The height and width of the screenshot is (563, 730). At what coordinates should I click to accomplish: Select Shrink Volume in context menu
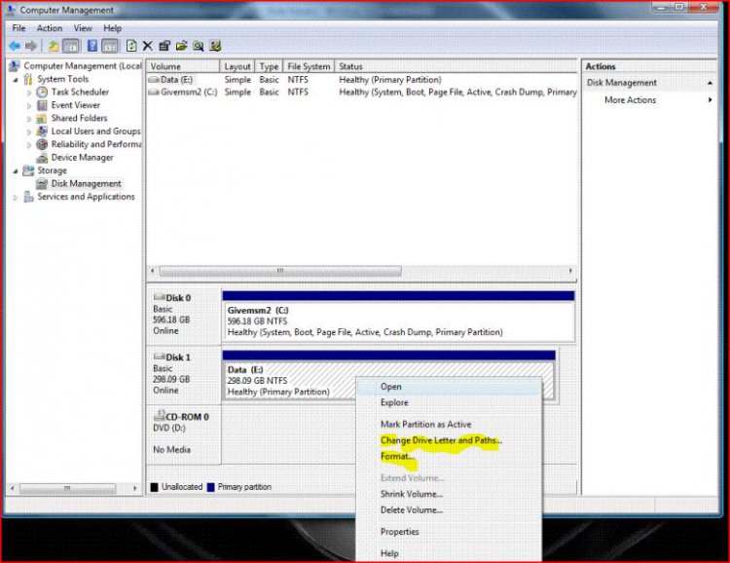pyautogui.click(x=449, y=494)
